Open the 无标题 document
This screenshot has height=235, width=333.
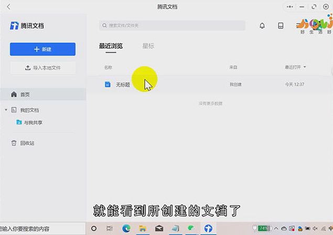(x=123, y=85)
